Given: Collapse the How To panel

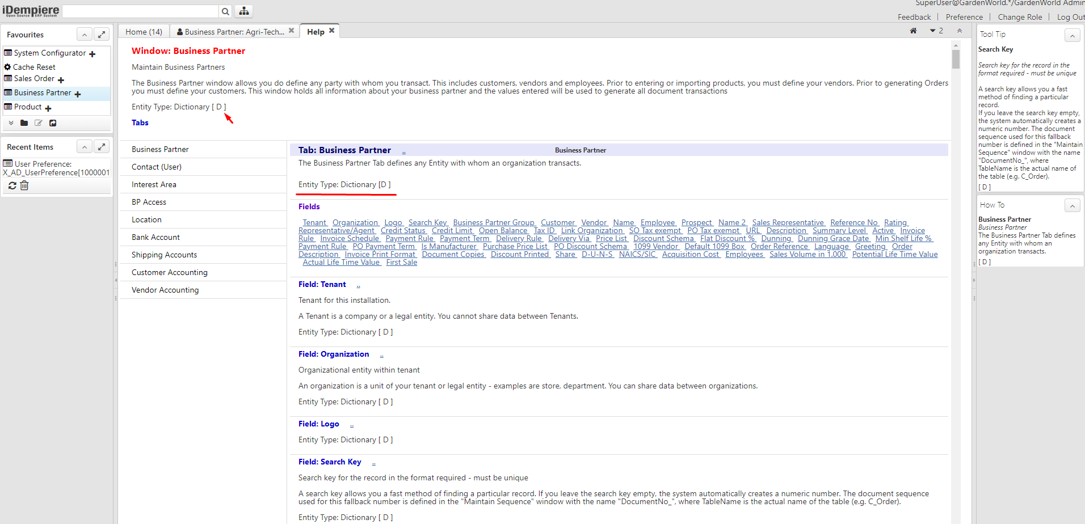Looking at the screenshot, I should (1073, 205).
